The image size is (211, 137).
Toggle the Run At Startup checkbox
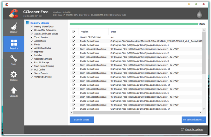tap(31, 62)
